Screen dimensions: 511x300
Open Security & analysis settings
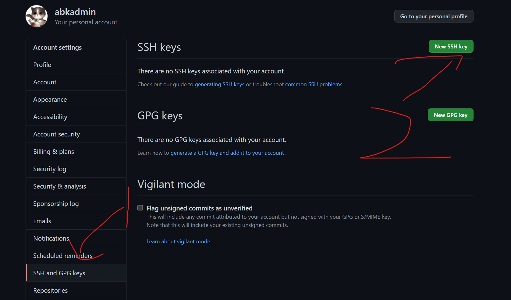point(76,186)
